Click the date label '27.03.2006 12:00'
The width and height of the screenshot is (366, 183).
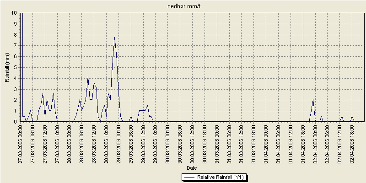(x=45, y=144)
